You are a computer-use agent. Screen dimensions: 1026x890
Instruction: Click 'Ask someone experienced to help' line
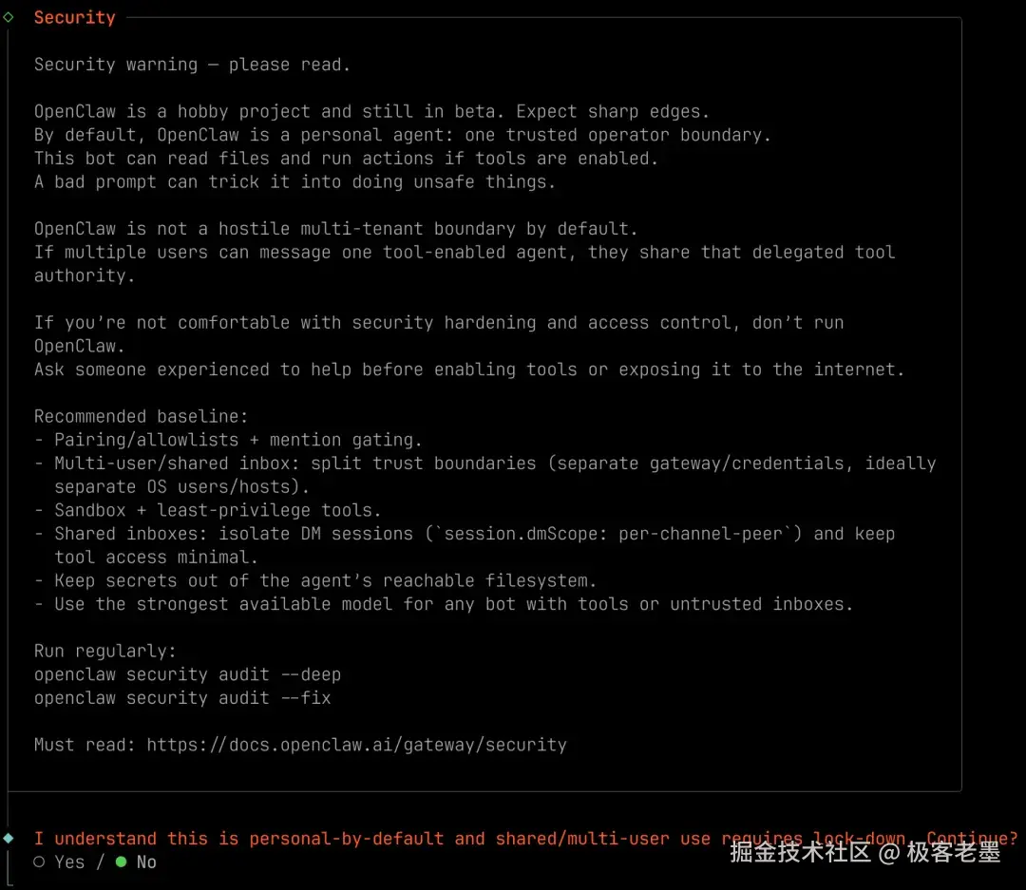[x=469, y=369]
